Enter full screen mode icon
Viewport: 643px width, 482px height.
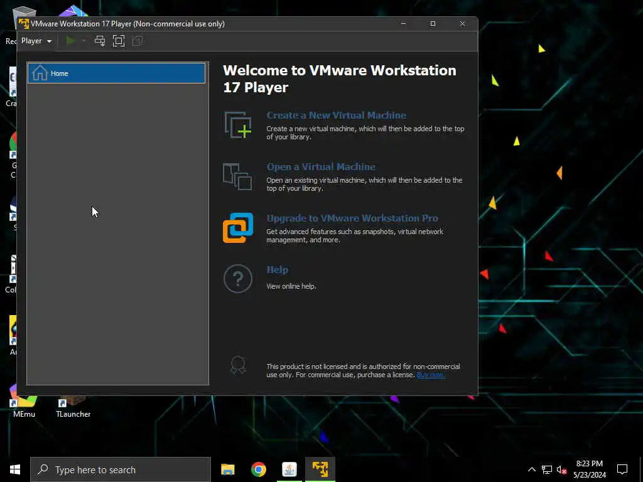click(119, 41)
